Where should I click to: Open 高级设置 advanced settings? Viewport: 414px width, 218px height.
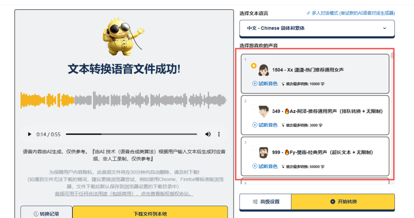click(265, 202)
